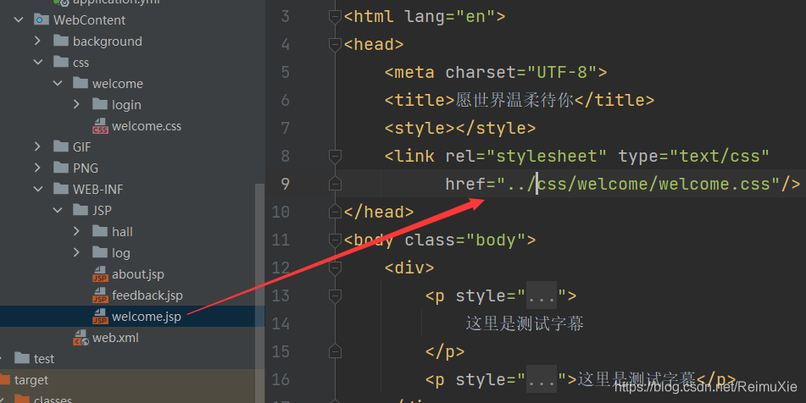Viewport: 806px width, 403px height.
Task: Fold the body tag at line 11
Action: point(335,240)
